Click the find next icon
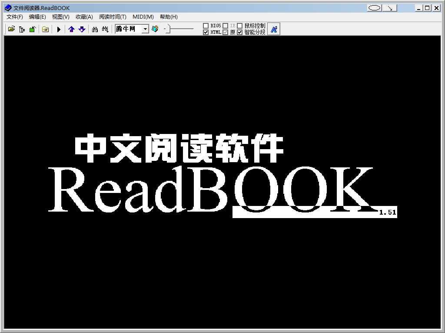 point(105,29)
